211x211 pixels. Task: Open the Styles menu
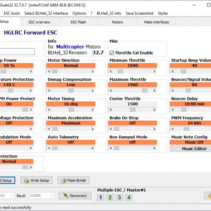pyautogui.click(x=163, y=14)
